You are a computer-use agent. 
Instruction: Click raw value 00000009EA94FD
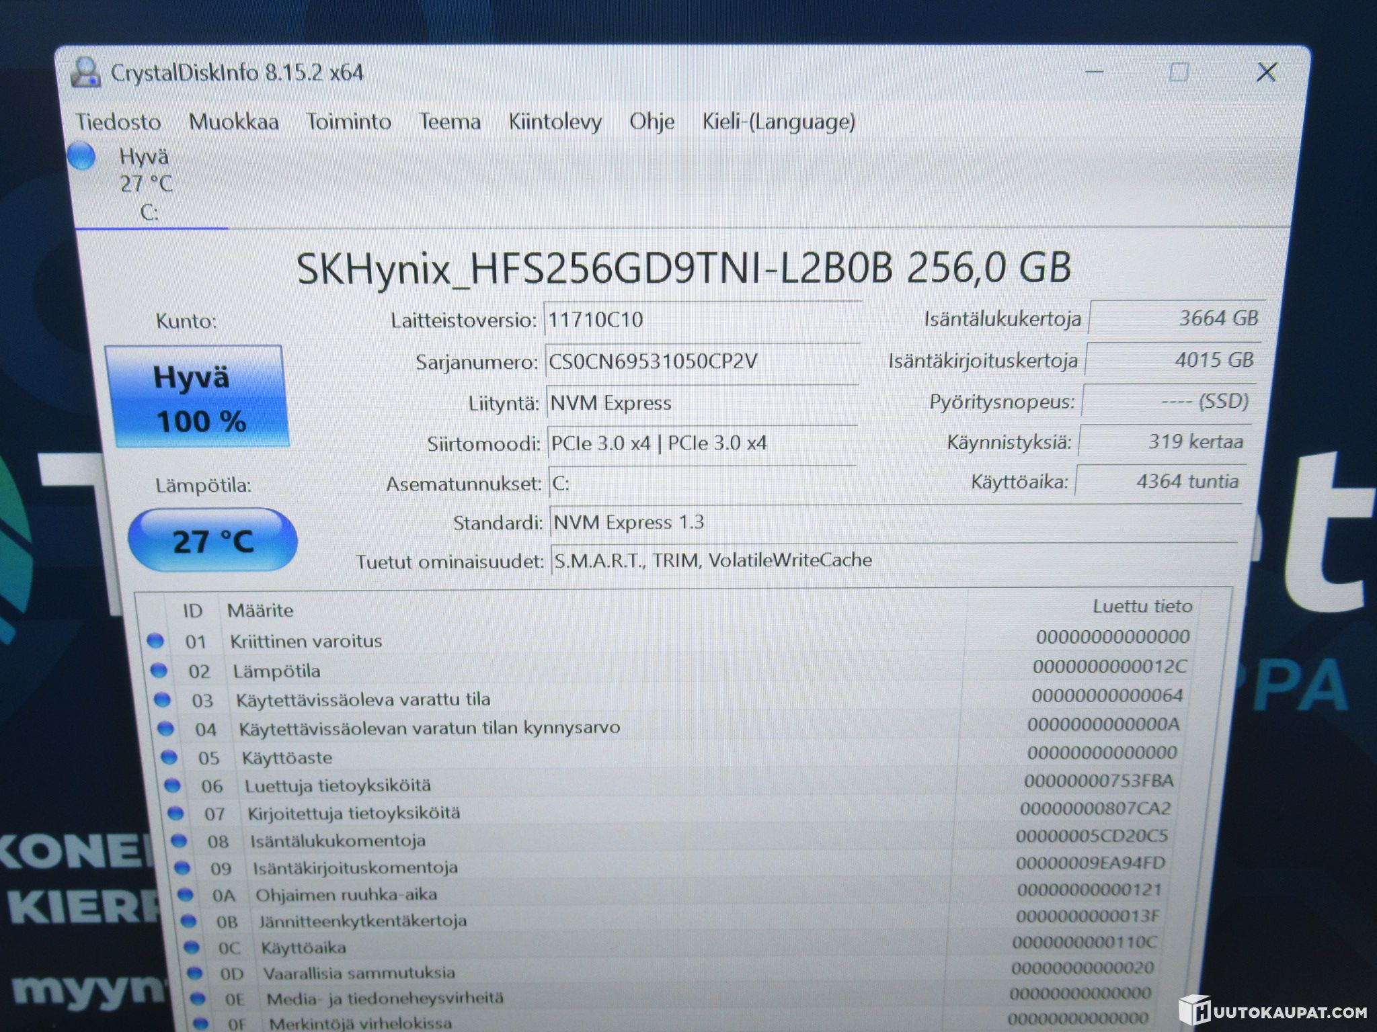(x=1091, y=863)
